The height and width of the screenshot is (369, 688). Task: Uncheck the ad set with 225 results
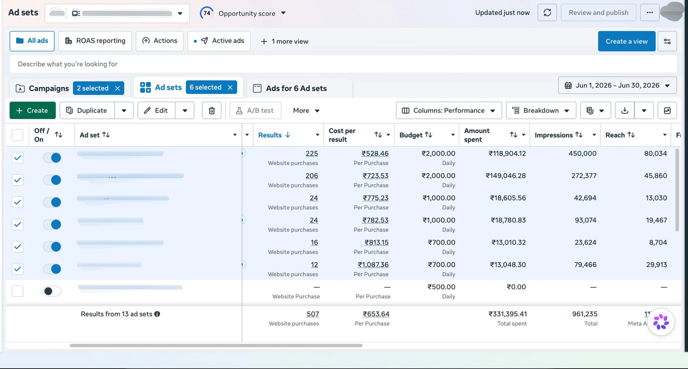[18, 158]
